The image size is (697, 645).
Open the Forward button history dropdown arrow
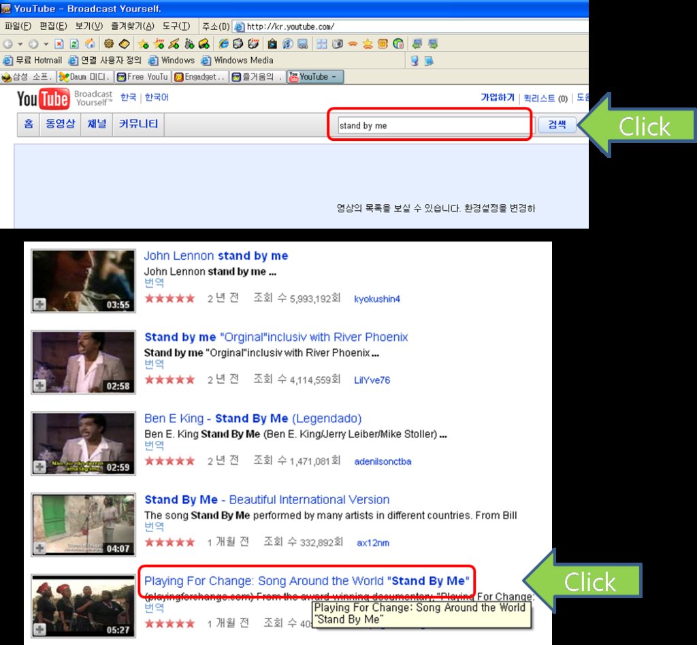point(46,44)
